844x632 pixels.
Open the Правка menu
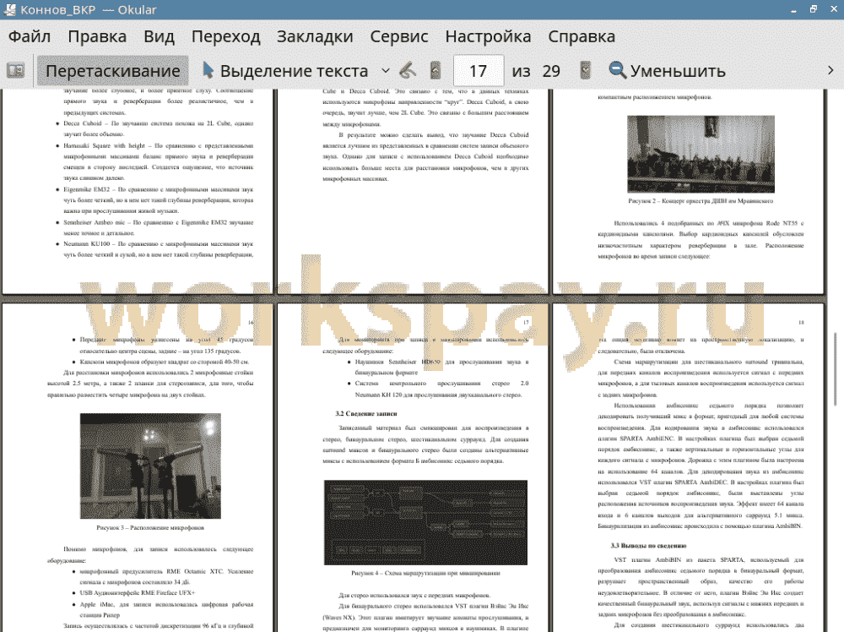(97, 36)
